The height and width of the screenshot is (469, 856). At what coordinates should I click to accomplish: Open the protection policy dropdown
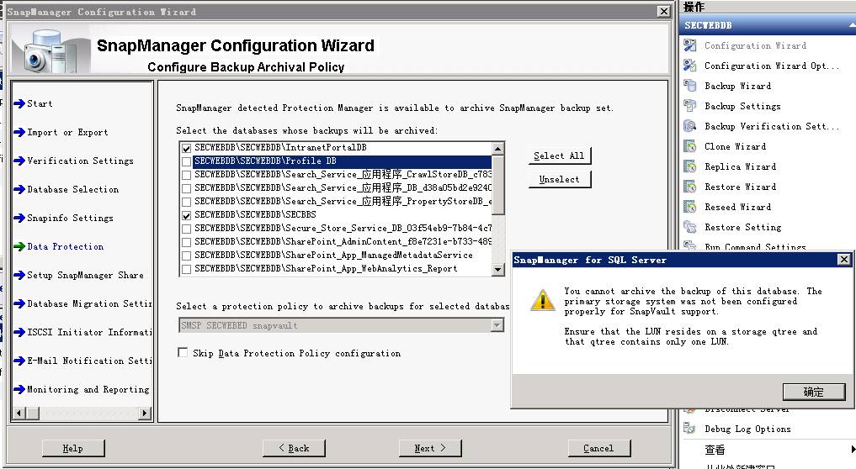click(497, 325)
